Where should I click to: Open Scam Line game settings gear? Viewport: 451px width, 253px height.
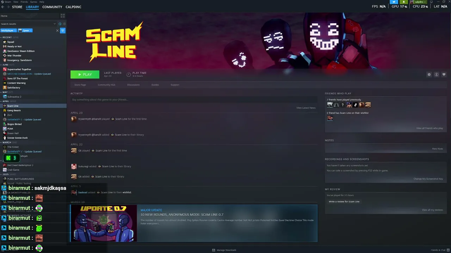pos(429,74)
